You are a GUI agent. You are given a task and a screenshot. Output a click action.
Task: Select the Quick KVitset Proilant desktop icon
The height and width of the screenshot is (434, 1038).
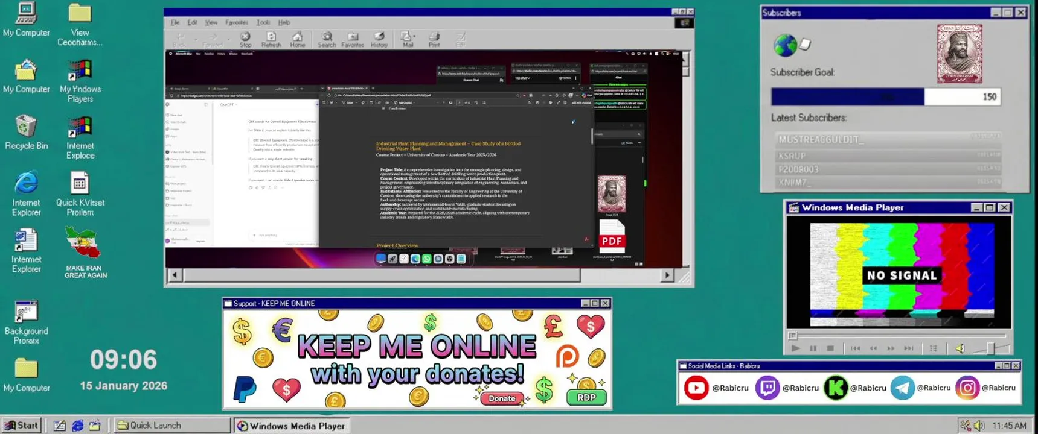pos(80,193)
